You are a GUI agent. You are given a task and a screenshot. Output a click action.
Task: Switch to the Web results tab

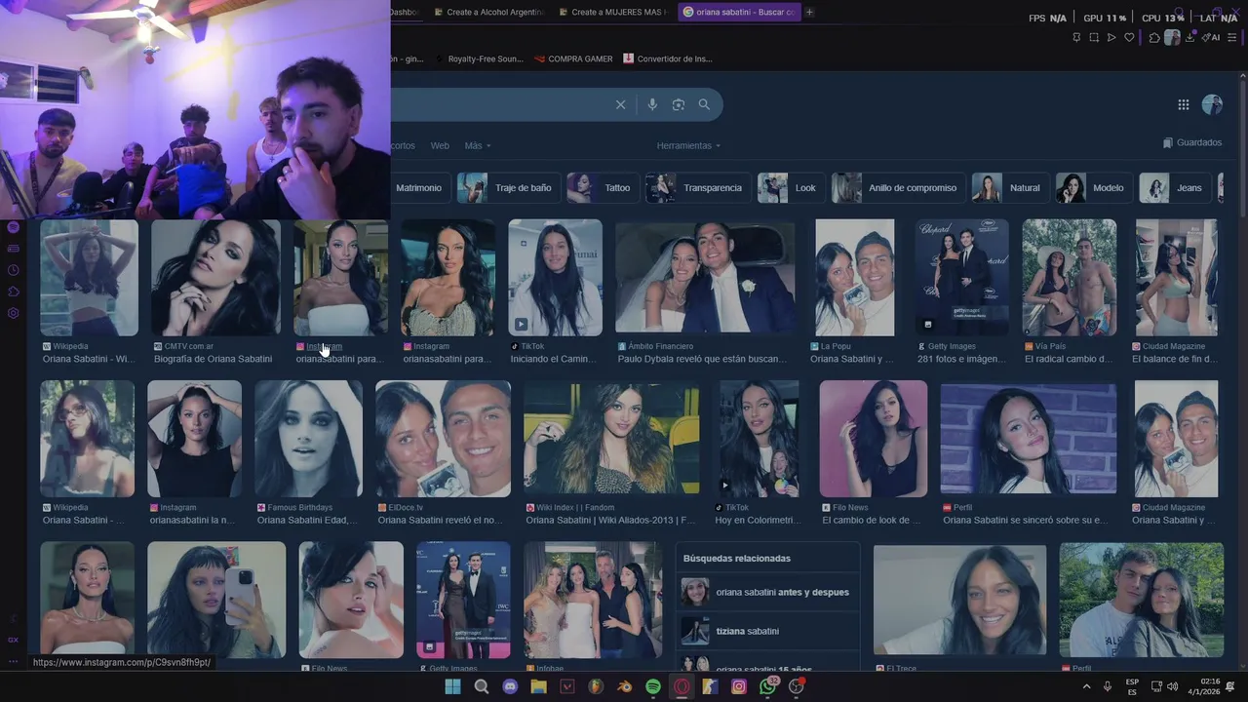coord(440,145)
